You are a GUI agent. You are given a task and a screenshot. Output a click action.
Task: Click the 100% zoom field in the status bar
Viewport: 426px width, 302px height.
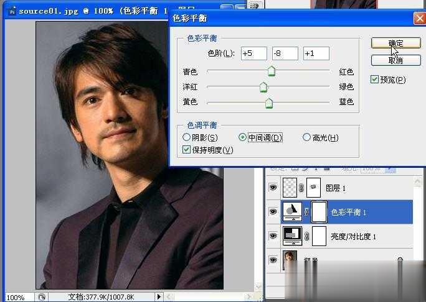click(x=19, y=298)
